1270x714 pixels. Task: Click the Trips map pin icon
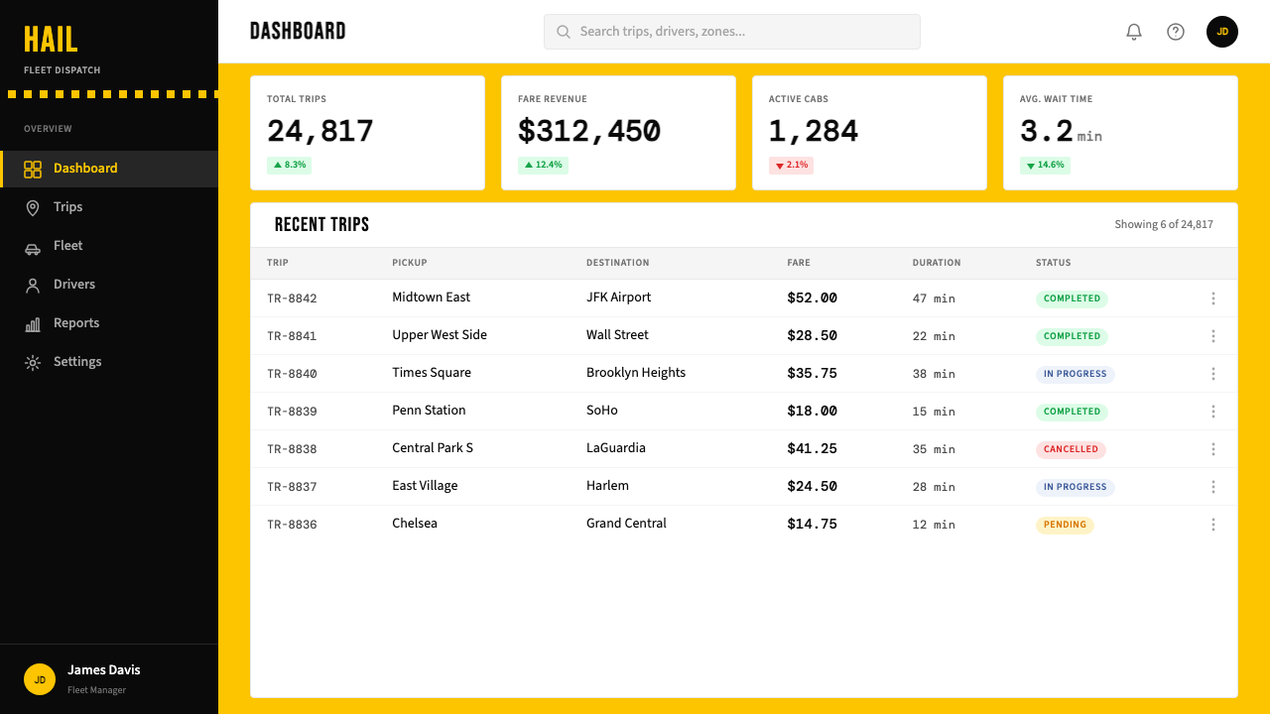[33, 207]
